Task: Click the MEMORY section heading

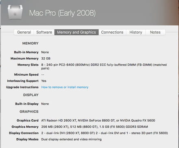Action: point(31,44)
